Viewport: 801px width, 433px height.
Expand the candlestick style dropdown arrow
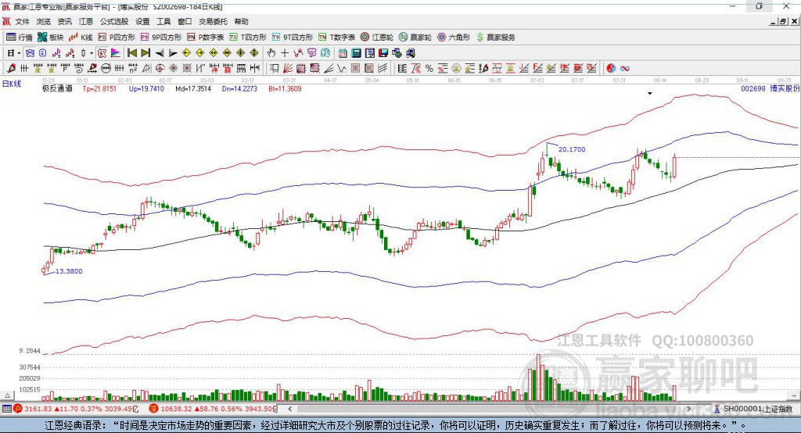point(92,53)
